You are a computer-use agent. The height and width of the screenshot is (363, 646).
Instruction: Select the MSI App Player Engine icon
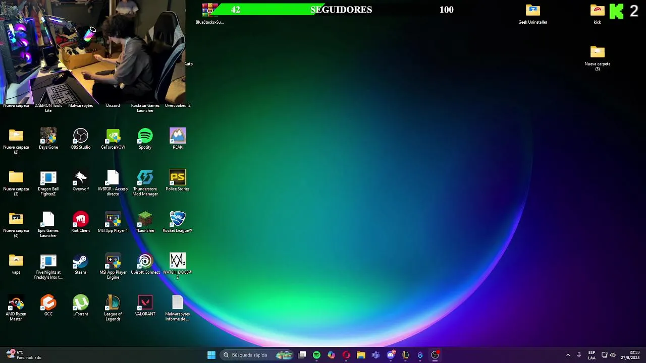(x=113, y=267)
